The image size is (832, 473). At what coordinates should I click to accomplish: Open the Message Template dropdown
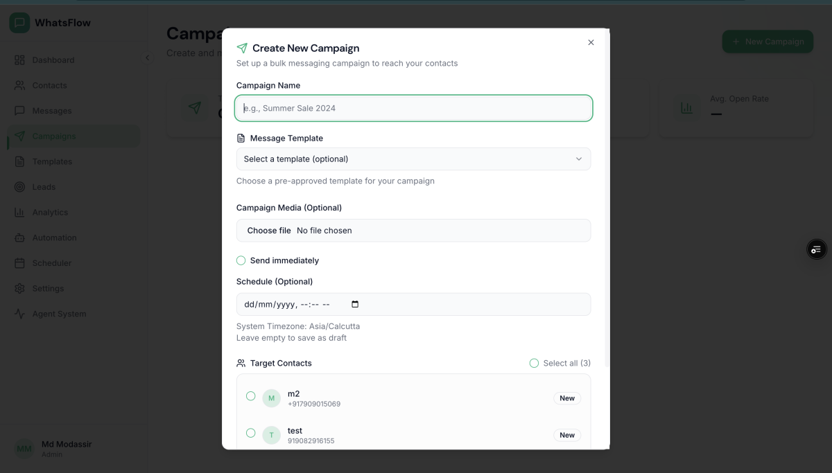coord(413,159)
